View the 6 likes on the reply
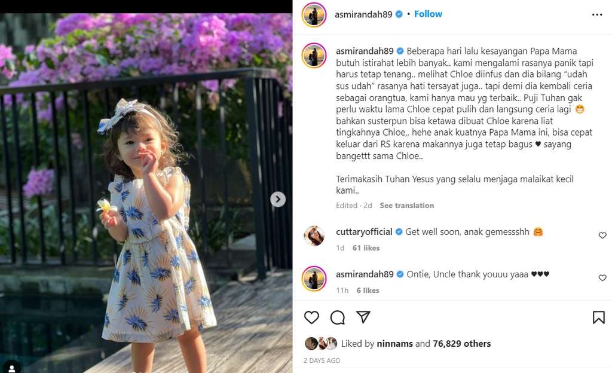 (x=368, y=291)
